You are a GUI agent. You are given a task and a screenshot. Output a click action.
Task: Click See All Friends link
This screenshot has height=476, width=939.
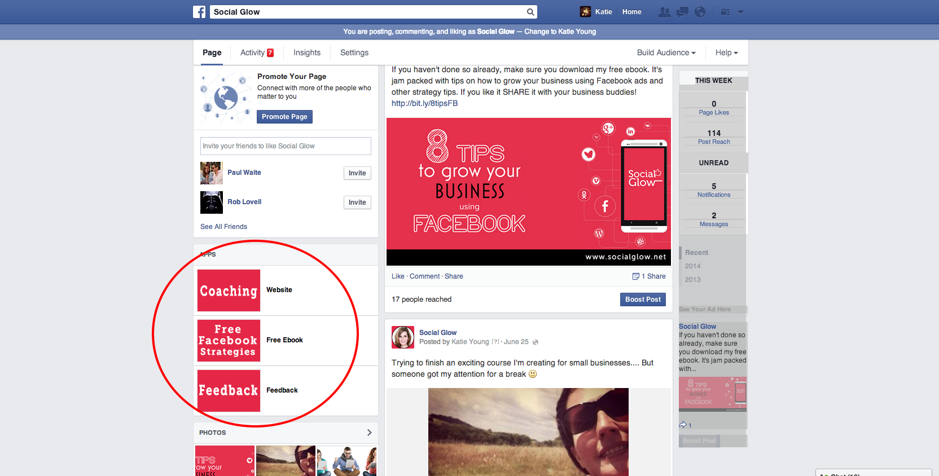[223, 227]
